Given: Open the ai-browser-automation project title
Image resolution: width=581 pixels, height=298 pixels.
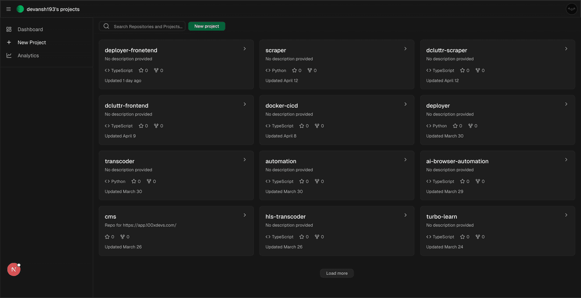Looking at the screenshot, I should click(457, 161).
